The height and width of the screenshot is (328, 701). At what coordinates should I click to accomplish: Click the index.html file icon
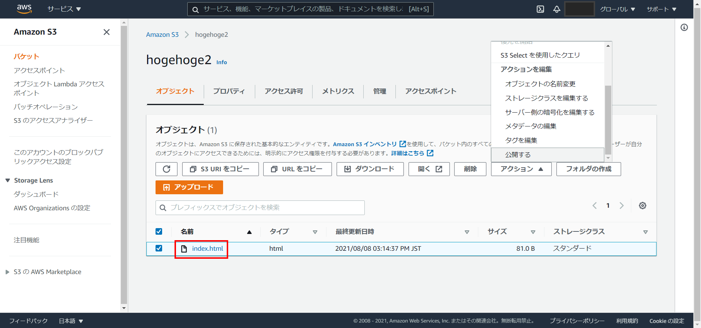[x=184, y=249]
